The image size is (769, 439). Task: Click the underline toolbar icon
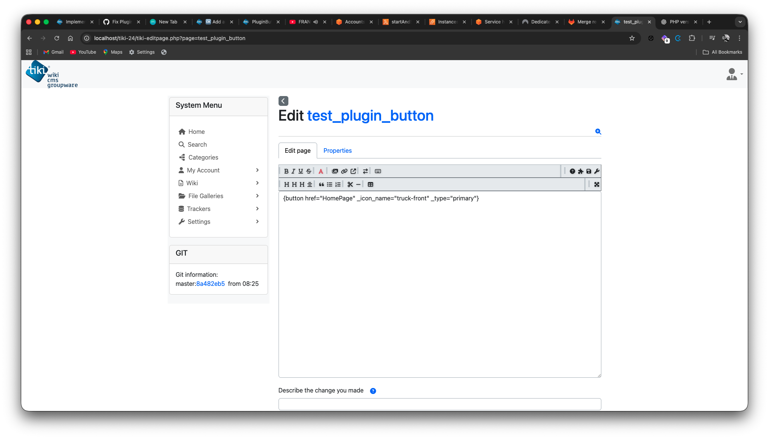pos(301,171)
